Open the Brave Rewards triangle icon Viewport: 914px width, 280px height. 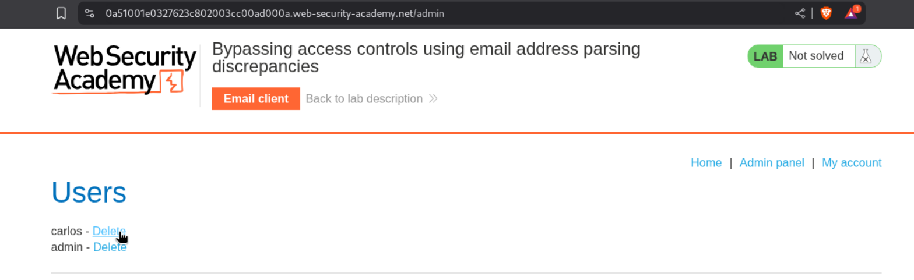pyautogui.click(x=850, y=13)
